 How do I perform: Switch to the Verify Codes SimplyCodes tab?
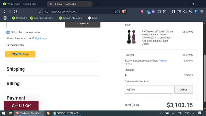(x=22, y=4)
